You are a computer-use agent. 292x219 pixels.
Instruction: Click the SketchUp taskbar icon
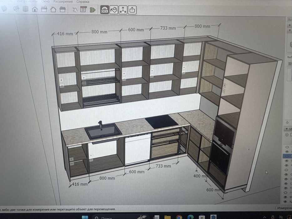pyautogui.click(x=213, y=217)
